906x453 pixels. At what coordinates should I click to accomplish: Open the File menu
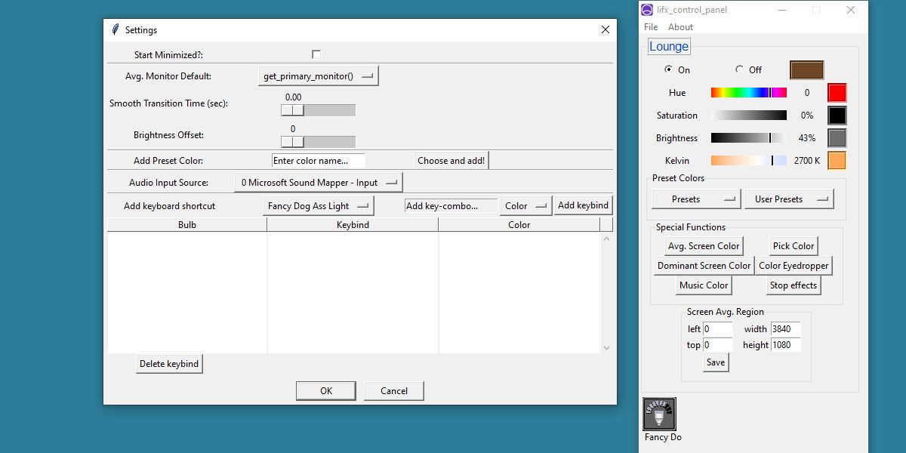(x=651, y=27)
